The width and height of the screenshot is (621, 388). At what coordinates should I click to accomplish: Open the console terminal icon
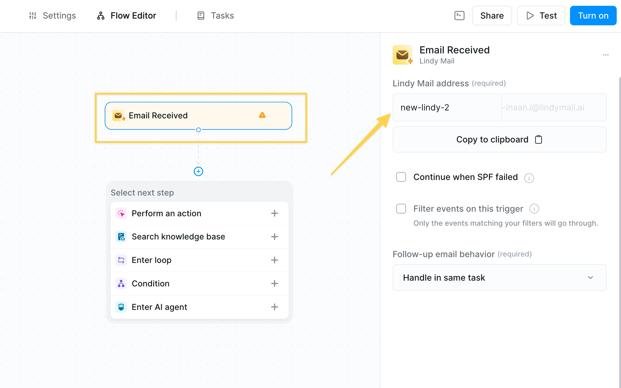pyautogui.click(x=459, y=16)
